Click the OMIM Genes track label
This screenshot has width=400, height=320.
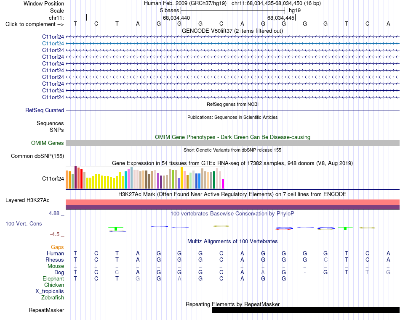48,143
